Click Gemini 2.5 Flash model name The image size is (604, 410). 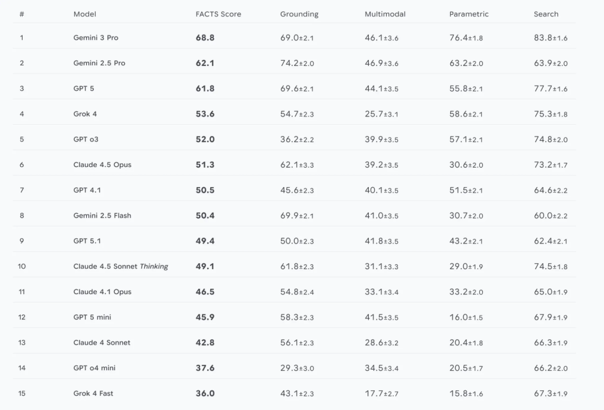(102, 216)
